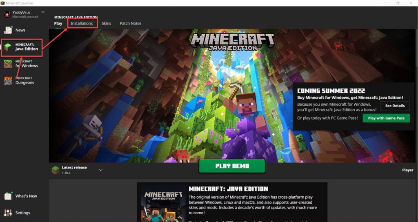Click YaddyVirus account avatar
Image resolution: width=418 pixels, height=222 pixels.
click(7, 14)
